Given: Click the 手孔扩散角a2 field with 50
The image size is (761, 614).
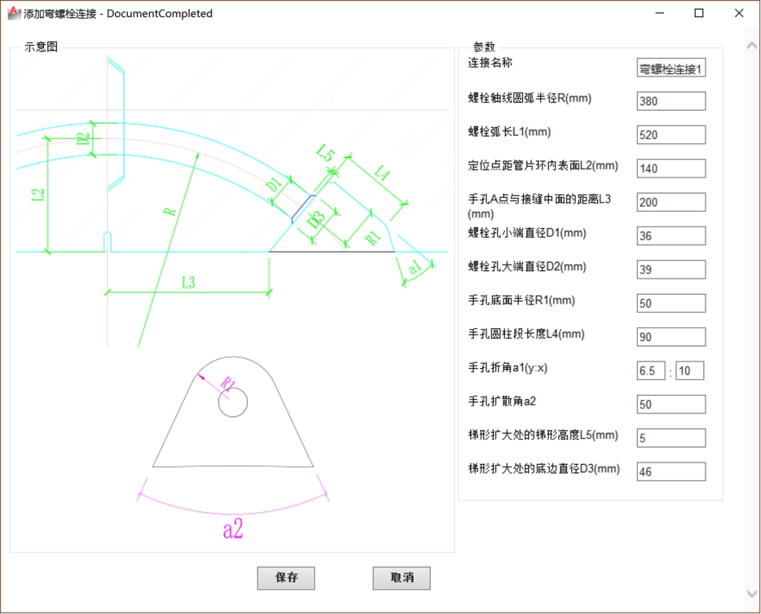Looking at the screenshot, I should [671, 404].
